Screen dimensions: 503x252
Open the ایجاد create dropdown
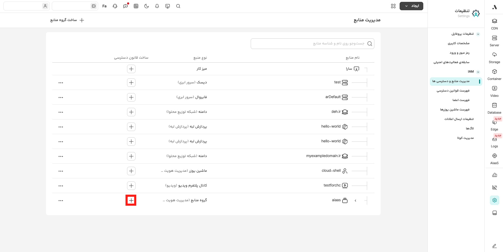point(411,6)
